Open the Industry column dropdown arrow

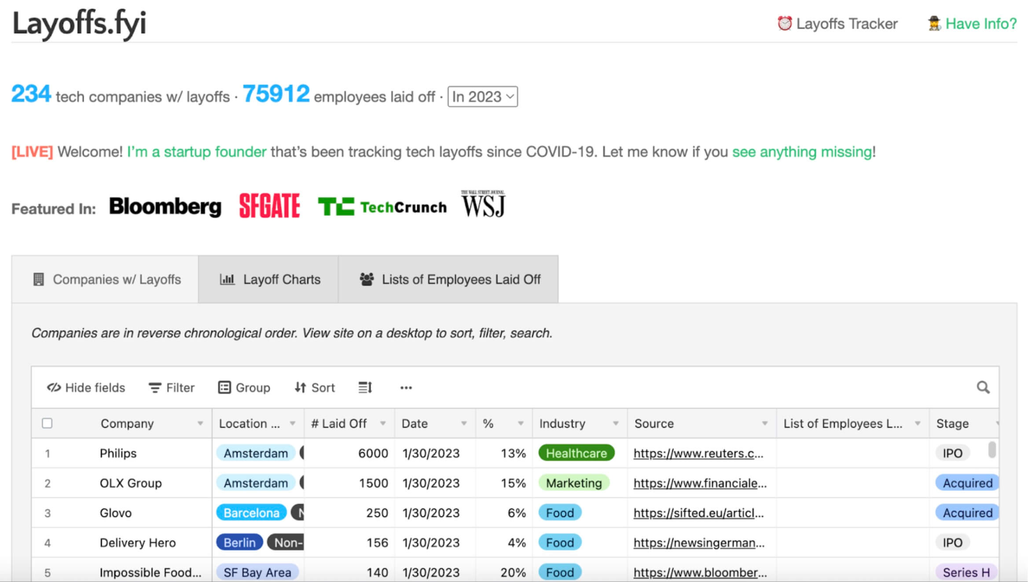click(x=616, y=423)
